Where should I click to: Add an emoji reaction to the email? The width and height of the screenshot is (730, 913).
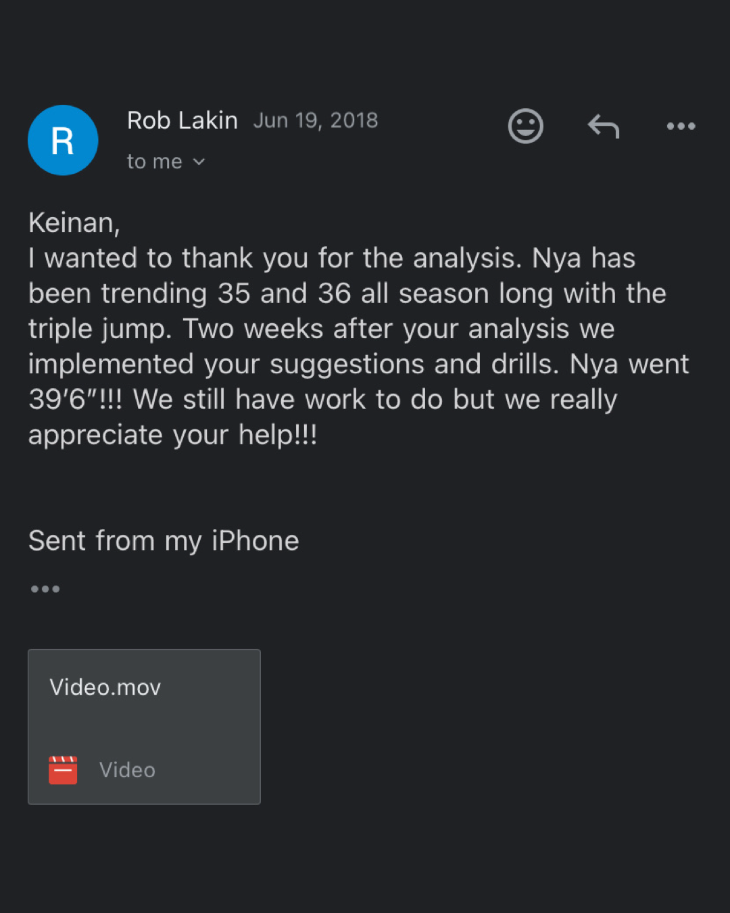coord(525,126)
